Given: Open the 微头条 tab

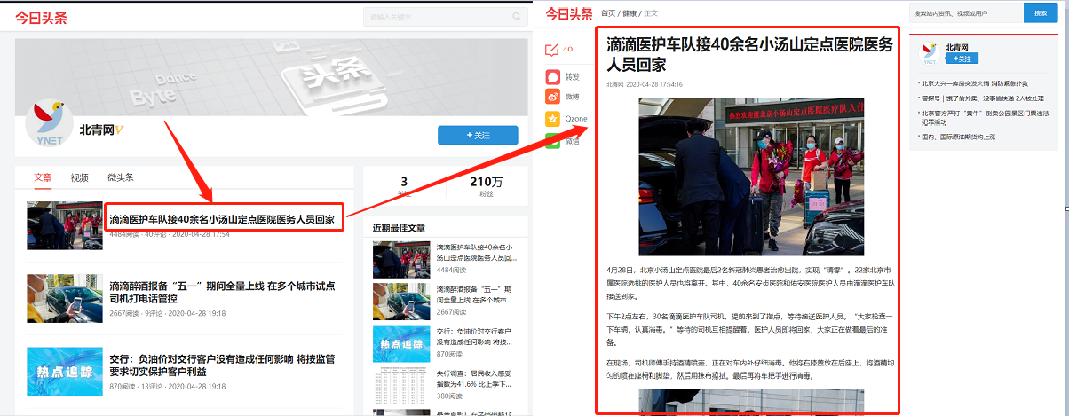Looking at the screenshot, I should point(120,177).
